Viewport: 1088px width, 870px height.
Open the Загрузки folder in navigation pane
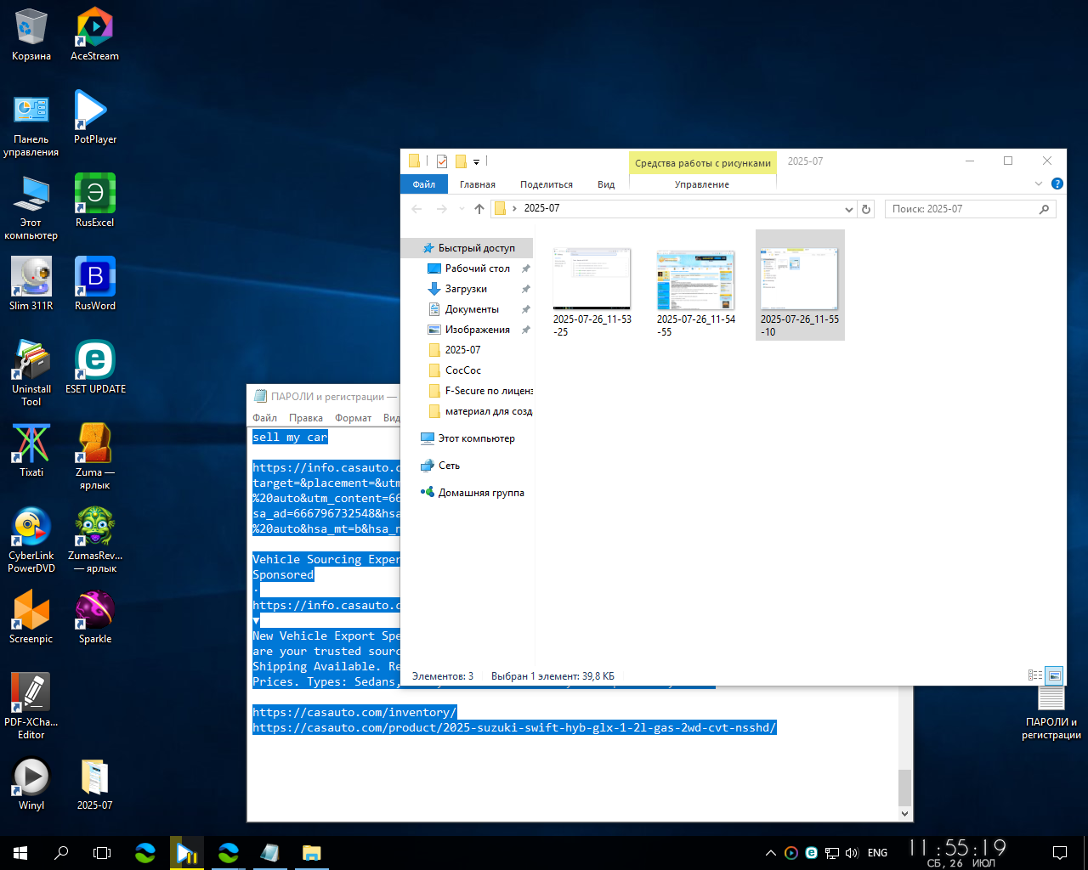point(466,289)
